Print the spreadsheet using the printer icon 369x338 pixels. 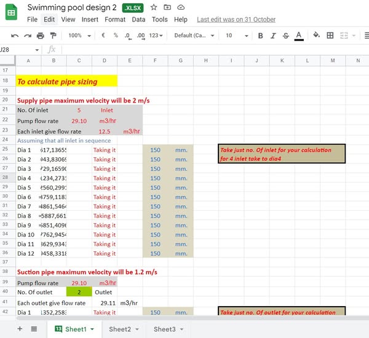(40, 36)
